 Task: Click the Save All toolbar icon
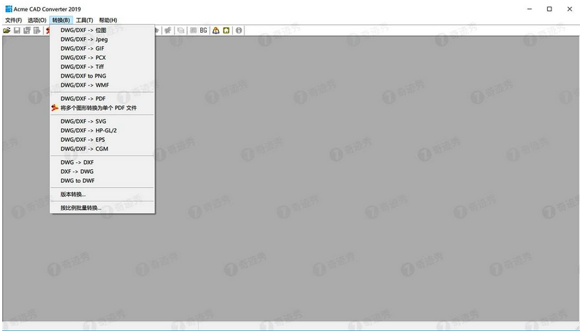pyautogui.click(x=26, y=31)
